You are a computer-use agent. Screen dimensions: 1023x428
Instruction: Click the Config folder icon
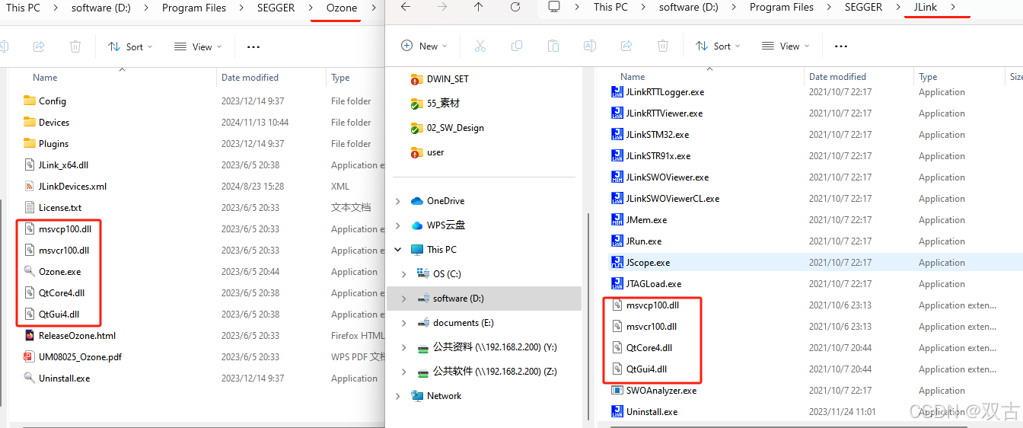click(x=30, y=101)
